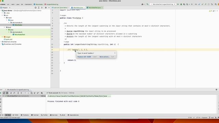Open run configuration dropdown MiscKatasTest.longestSubstring
Image resolution: width=219 pixels, height=123 pixels.
[163, 4]
